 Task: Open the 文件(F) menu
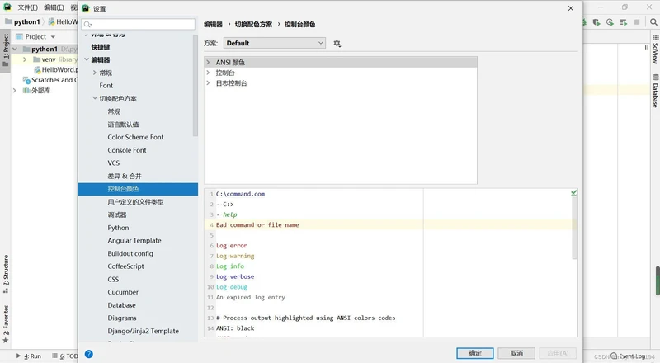[28, 7]
